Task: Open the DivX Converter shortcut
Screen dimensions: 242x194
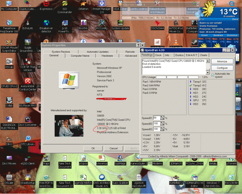Action: [x=28, y=122]
